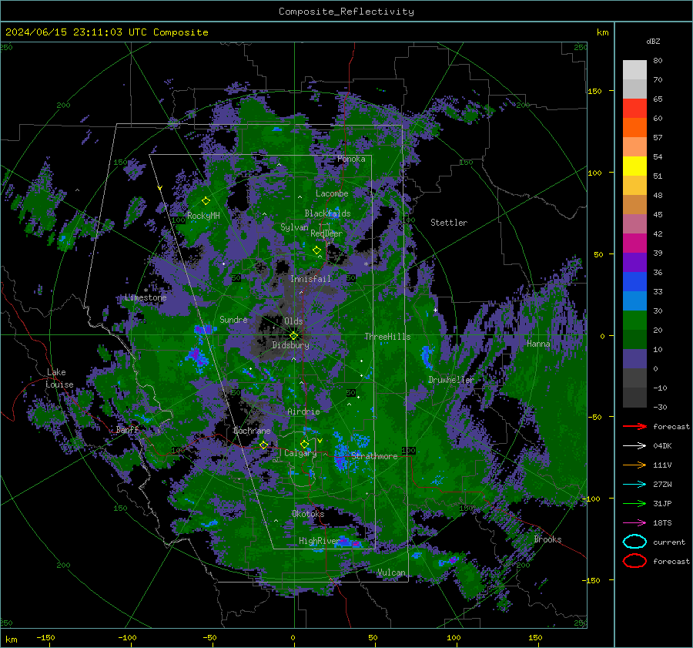Image resolution: width=693 pixels, height=648 pixels.
Task: Click the 33 dBZ blue swatch
Action: [634, 281]
